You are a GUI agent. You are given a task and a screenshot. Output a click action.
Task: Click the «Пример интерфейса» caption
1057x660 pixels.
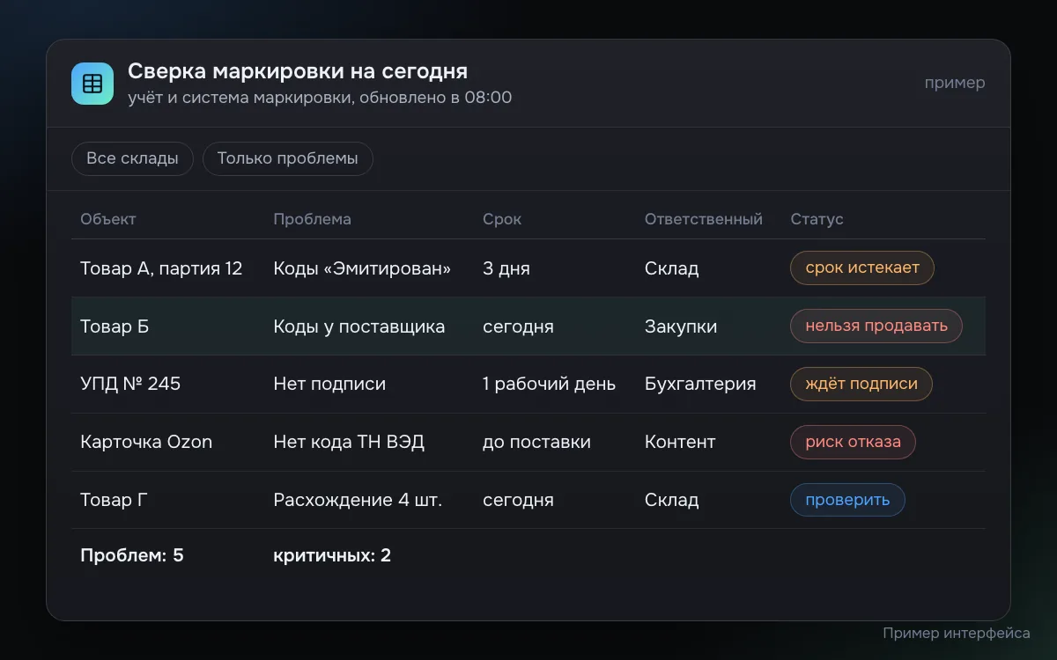[957, 633]
